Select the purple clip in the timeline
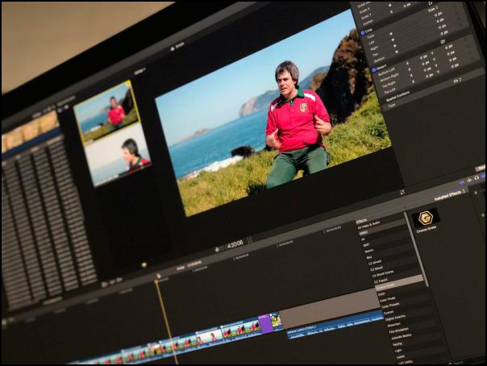Screen dimensions: 487x366 click(265, 323)
